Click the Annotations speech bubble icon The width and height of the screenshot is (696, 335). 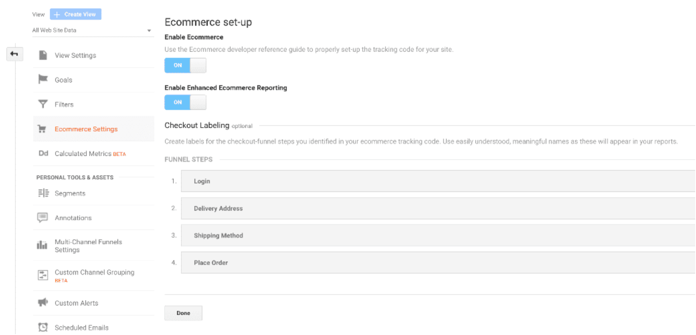(43, 217)
